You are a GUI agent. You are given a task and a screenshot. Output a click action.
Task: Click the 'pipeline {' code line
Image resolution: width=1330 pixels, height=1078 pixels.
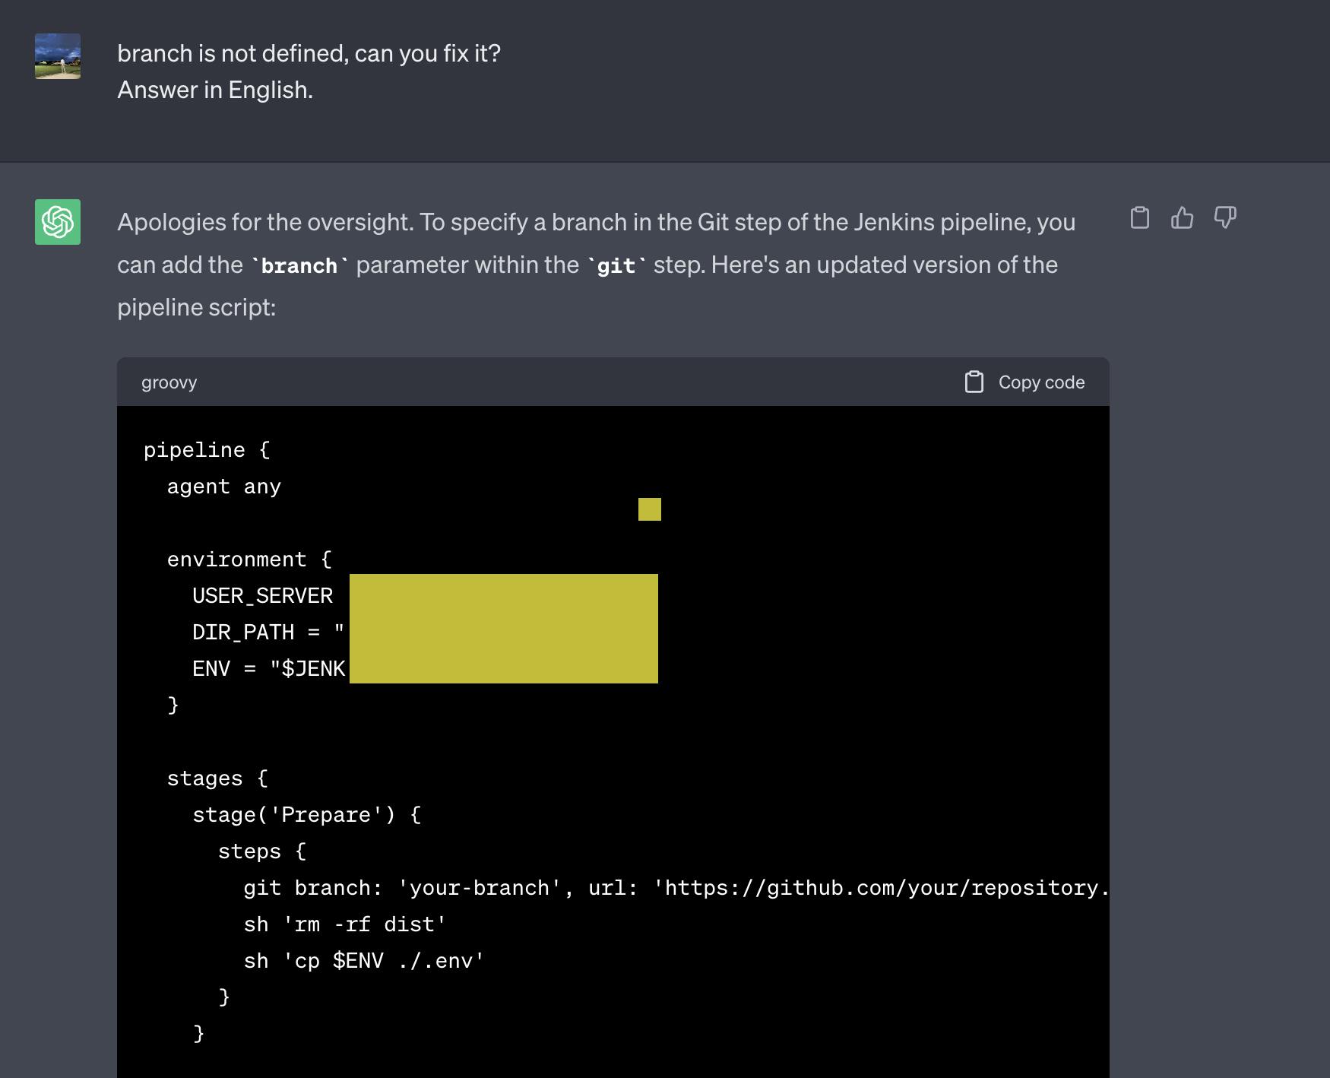(207, 450)
